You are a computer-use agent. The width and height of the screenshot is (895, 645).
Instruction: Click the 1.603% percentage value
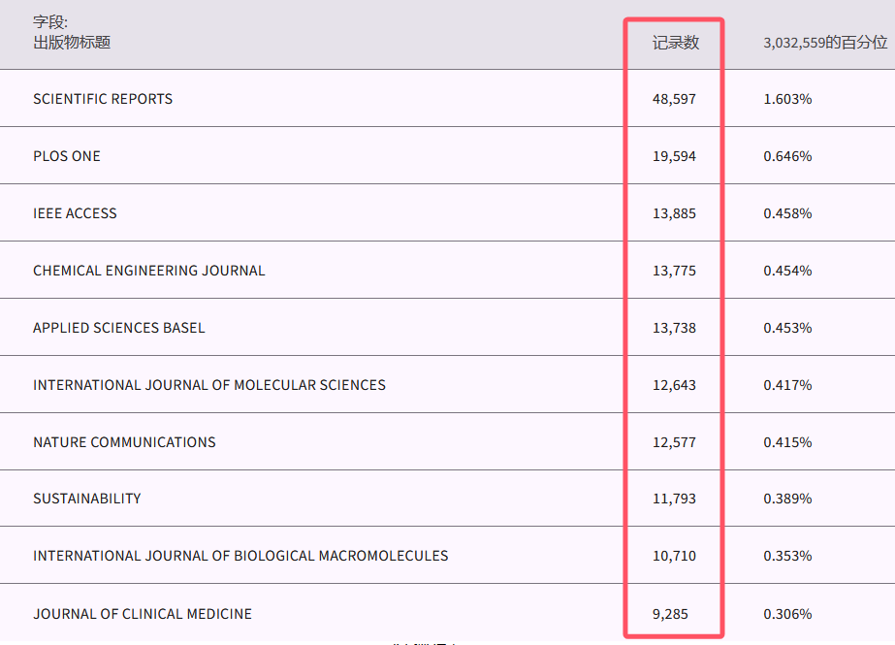click(787, 99)
